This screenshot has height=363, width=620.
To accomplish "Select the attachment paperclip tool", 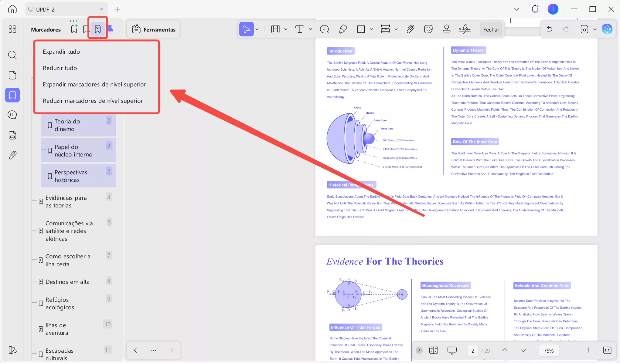I will coord(410,29).
